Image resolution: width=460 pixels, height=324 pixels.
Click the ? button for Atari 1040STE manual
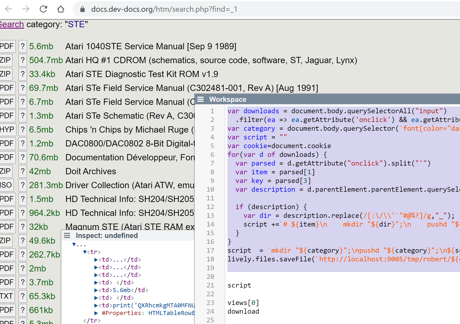point(23,46)
